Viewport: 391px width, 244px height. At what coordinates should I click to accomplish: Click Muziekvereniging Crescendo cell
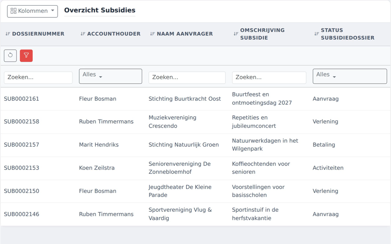click(x=173, y=122)
